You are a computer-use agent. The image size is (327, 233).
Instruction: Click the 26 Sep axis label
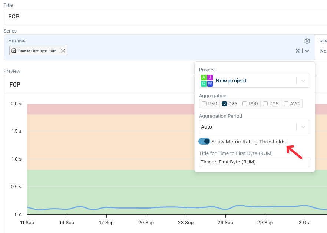point(225,223)
